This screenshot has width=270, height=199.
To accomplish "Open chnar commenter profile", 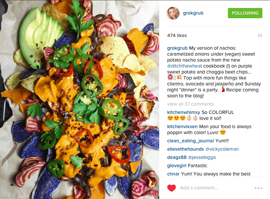I will [173, 174].
